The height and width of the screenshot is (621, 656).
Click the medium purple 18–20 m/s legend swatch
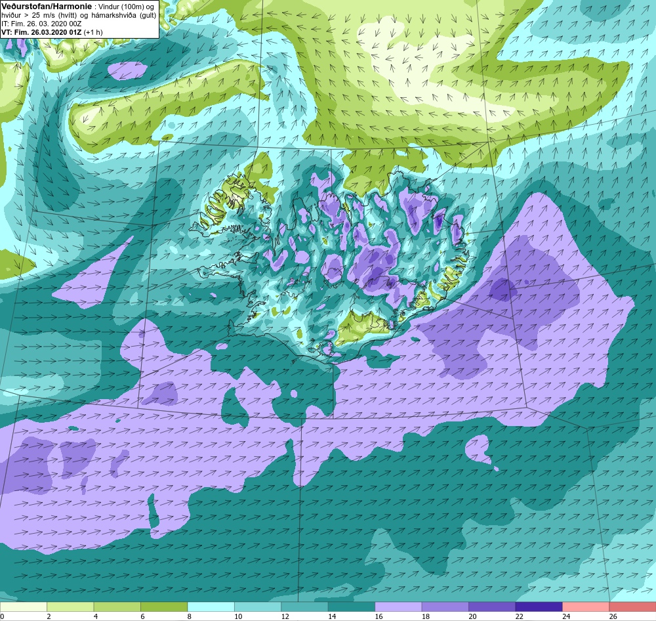coord(445,607)
